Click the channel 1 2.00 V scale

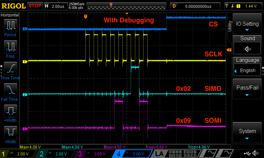click(x=23, y=154)
